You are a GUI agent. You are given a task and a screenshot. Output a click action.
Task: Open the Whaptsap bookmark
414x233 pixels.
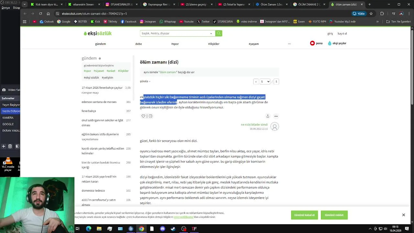point(168,22)
